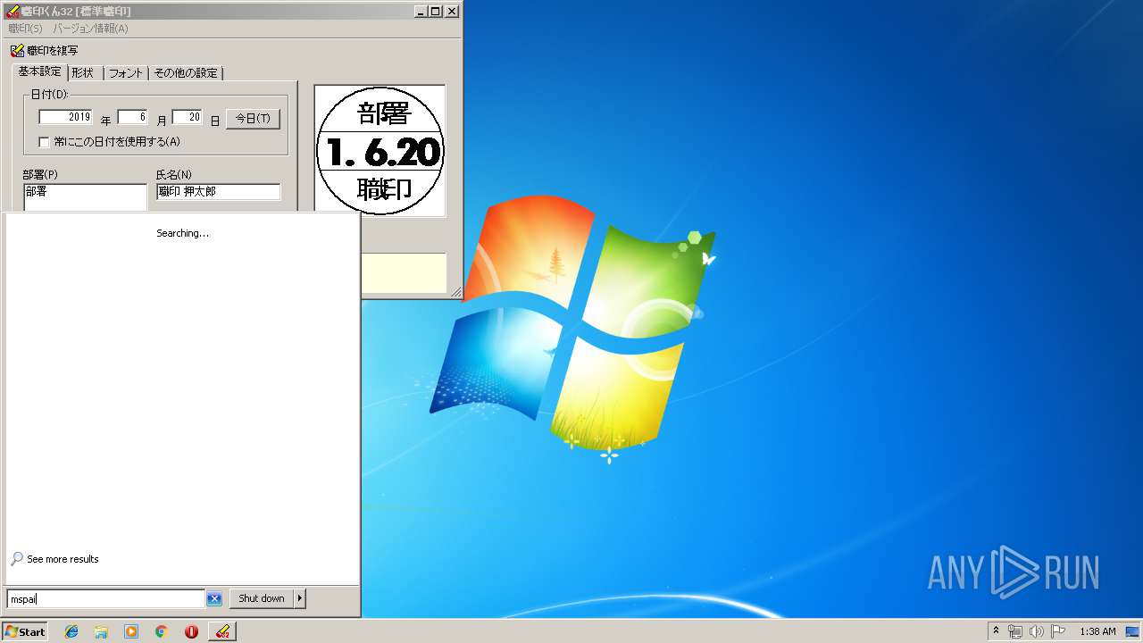
Task: Open Opera browser from taskbar
Action: [x=191, y=631]
